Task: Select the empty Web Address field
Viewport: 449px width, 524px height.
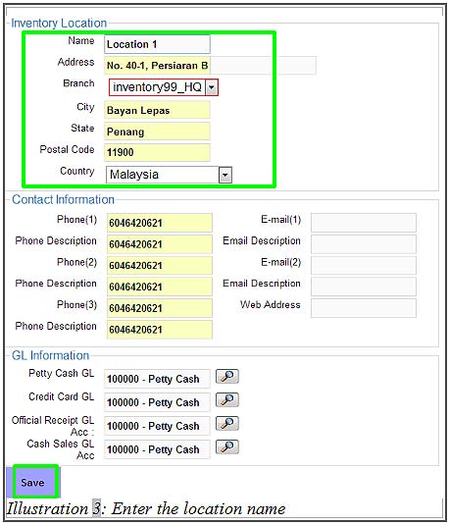Action: tap(364, 308)
